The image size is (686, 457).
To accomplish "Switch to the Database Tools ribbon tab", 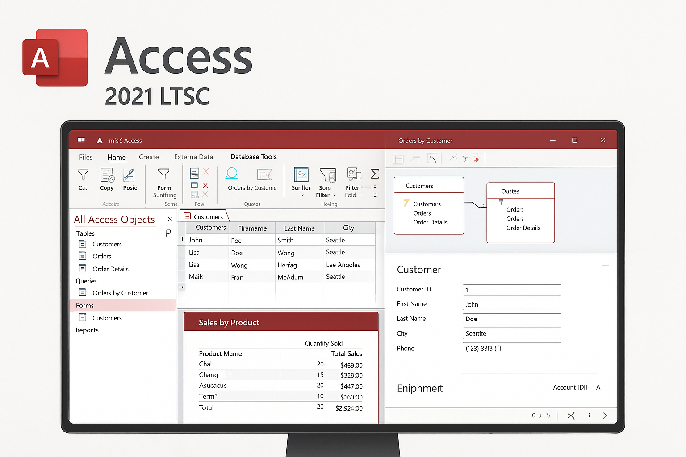I will (x=253, y=157).
